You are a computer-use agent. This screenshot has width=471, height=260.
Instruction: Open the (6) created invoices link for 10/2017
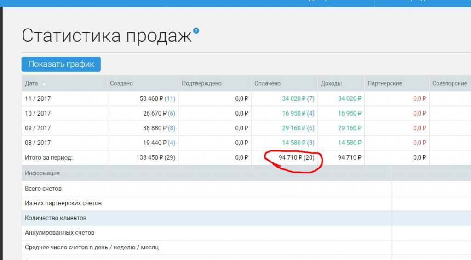(171, 113)
